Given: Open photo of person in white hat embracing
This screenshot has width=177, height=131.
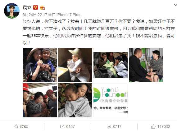Looking at the screenshot, I should (75, 65).
